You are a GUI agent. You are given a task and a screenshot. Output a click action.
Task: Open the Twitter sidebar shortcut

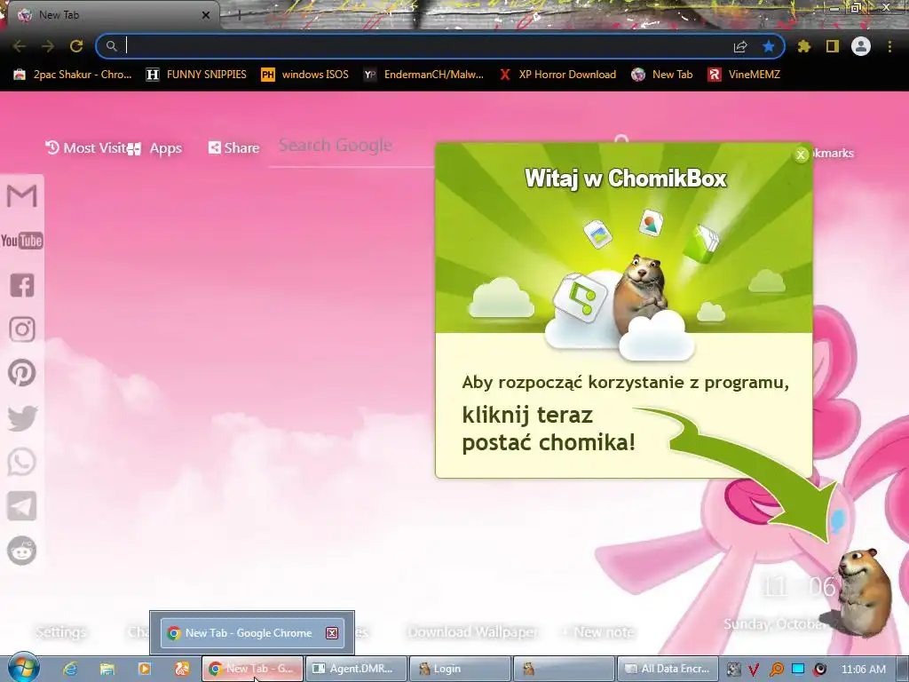click(x=22, y=418)
